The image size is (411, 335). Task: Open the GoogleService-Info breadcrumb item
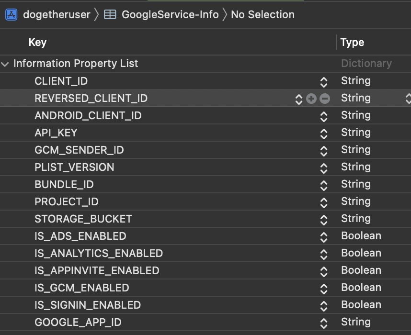click(170, 15)
